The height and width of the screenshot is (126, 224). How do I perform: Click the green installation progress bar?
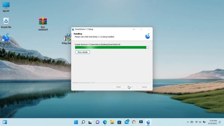coord(112,48)
